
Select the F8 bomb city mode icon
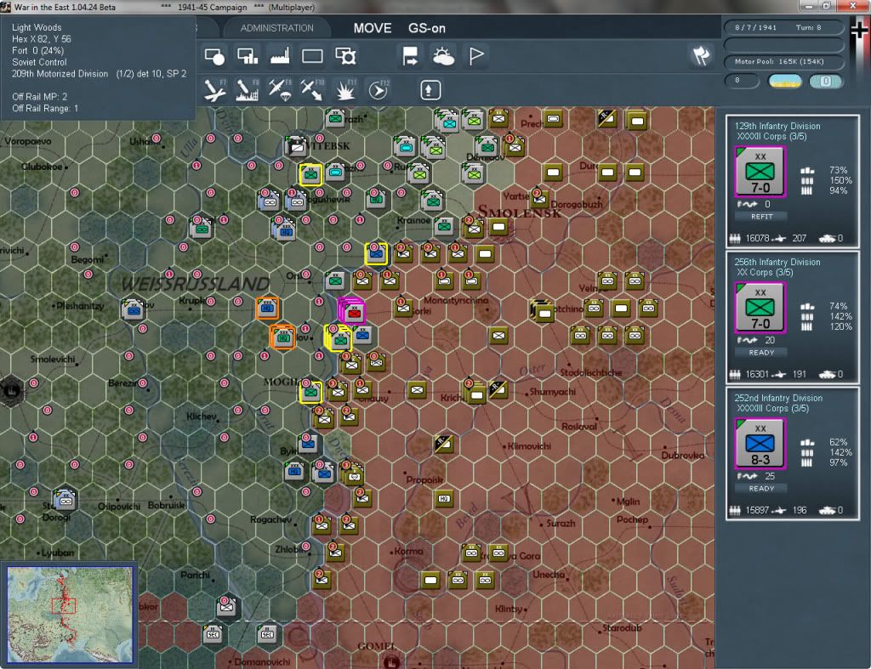tap(248, 90)
